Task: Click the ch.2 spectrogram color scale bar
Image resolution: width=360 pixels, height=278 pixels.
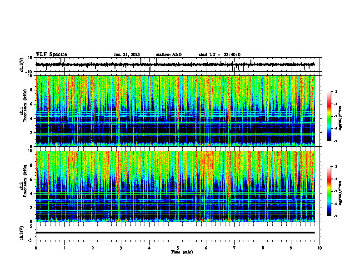Action: pyautogui.click(x=329, y=191)
